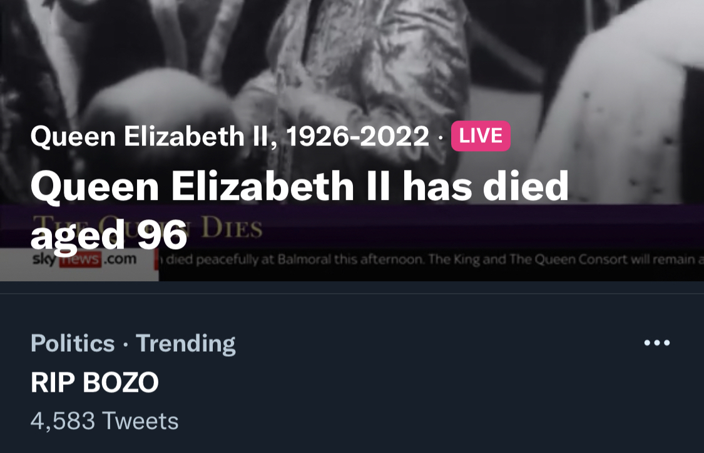Screen dimensions: 704x453
Task: Open headline 'Queen Elizabeth II has died'
Action: coord(299,187)
